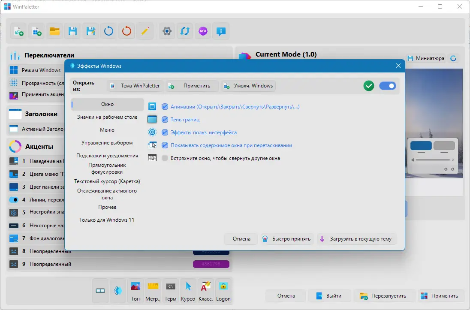Click the orange circular reset arrow icon
Viewport: 470px width, 310px height.
tap(127, 31)
